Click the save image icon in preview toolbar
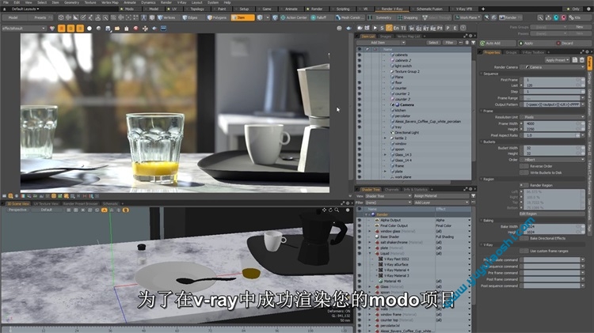Viewport: 594px width, 333px height. [x=108, y=28]
